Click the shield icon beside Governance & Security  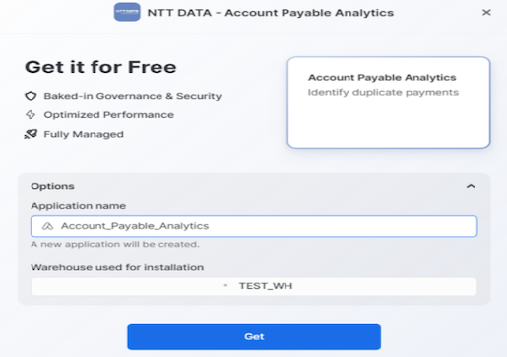coord(31,96)
